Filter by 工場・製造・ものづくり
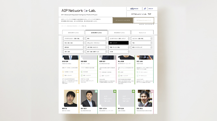This screenshot has width=217, height=121. coord(96,47)
